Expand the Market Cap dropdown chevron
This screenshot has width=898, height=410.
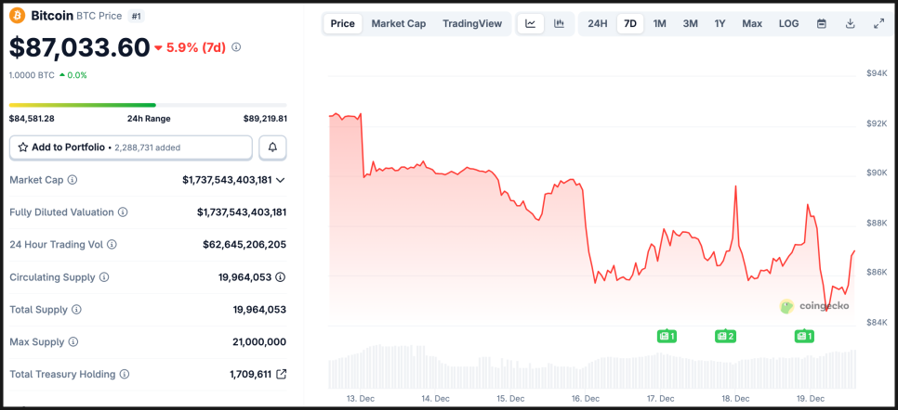pos(281,180)
